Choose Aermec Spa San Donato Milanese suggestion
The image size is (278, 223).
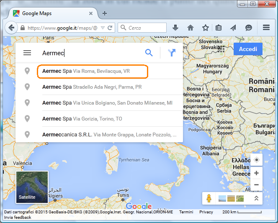99,103
